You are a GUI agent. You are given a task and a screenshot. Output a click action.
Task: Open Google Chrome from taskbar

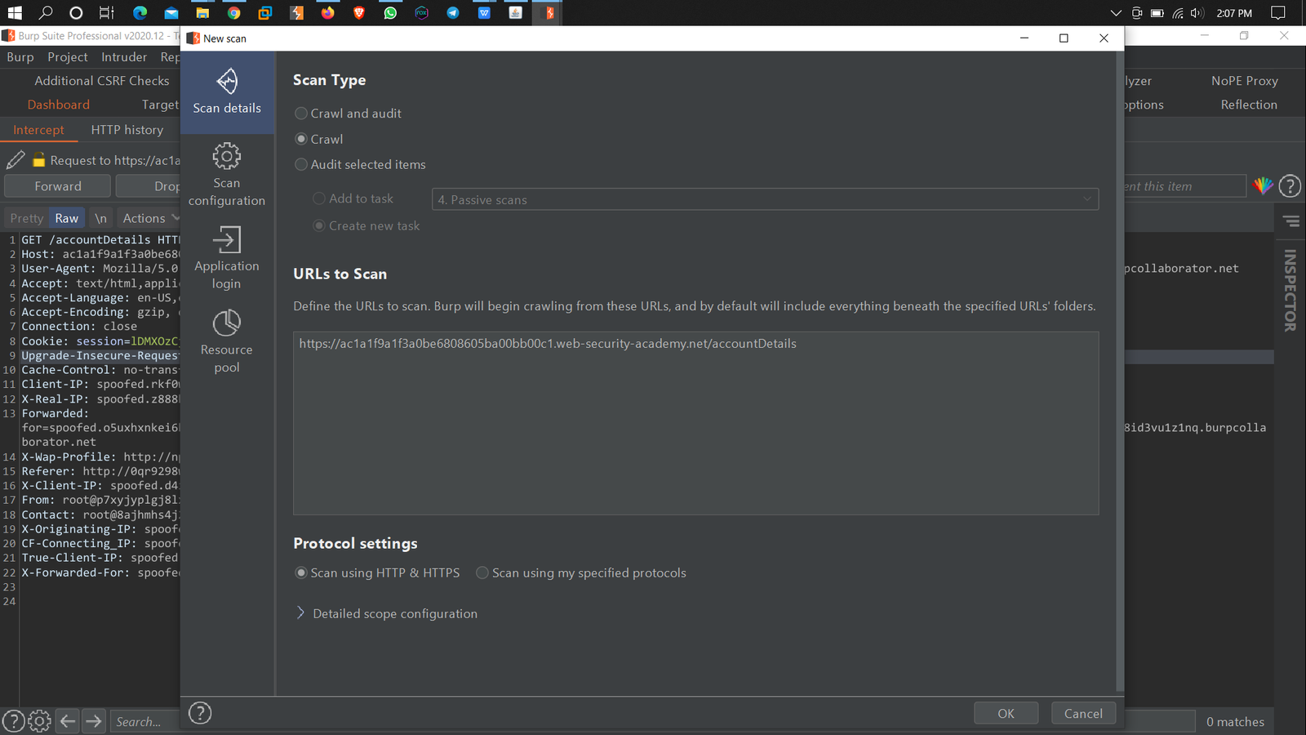coord(234,12)
